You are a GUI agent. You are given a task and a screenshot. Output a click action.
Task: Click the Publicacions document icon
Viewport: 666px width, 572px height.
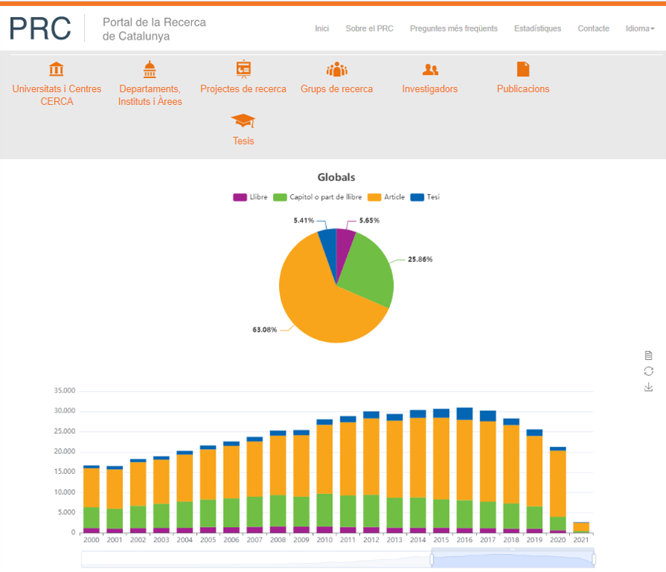pos(523,69)
